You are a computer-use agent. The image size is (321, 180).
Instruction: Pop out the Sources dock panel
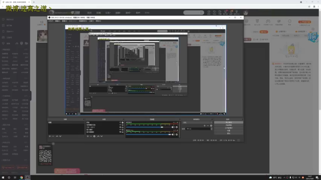pos(123,119)
